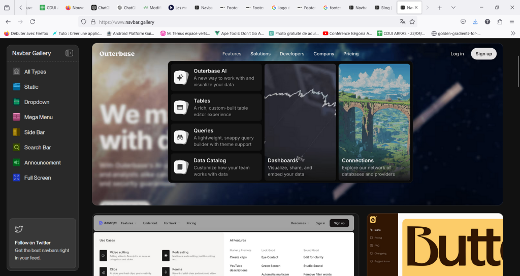520x276 pixels.
Task: Select the All Types home icon
Action: point(17,72)
